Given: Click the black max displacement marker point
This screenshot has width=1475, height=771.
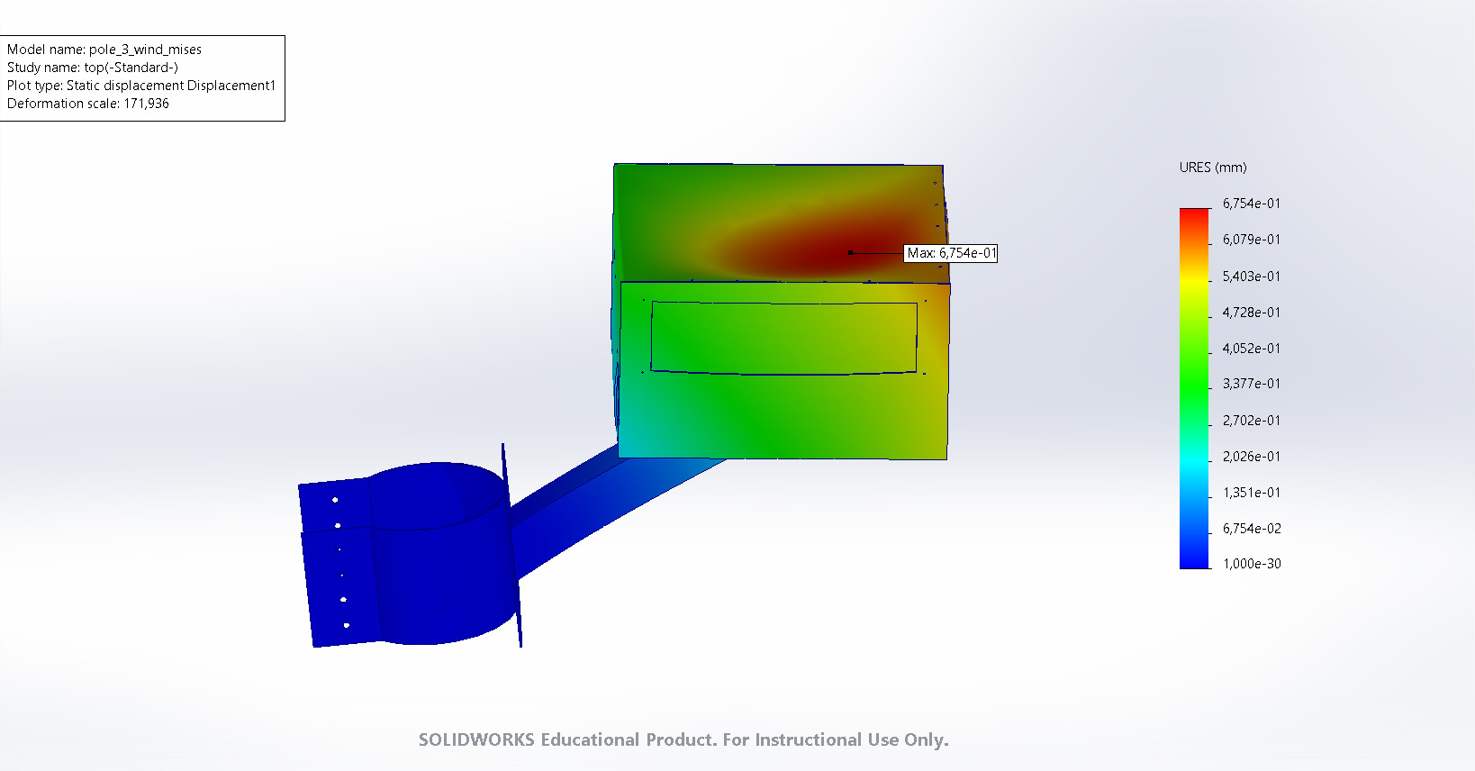Looking at the screenshot, I should (850, 252).
